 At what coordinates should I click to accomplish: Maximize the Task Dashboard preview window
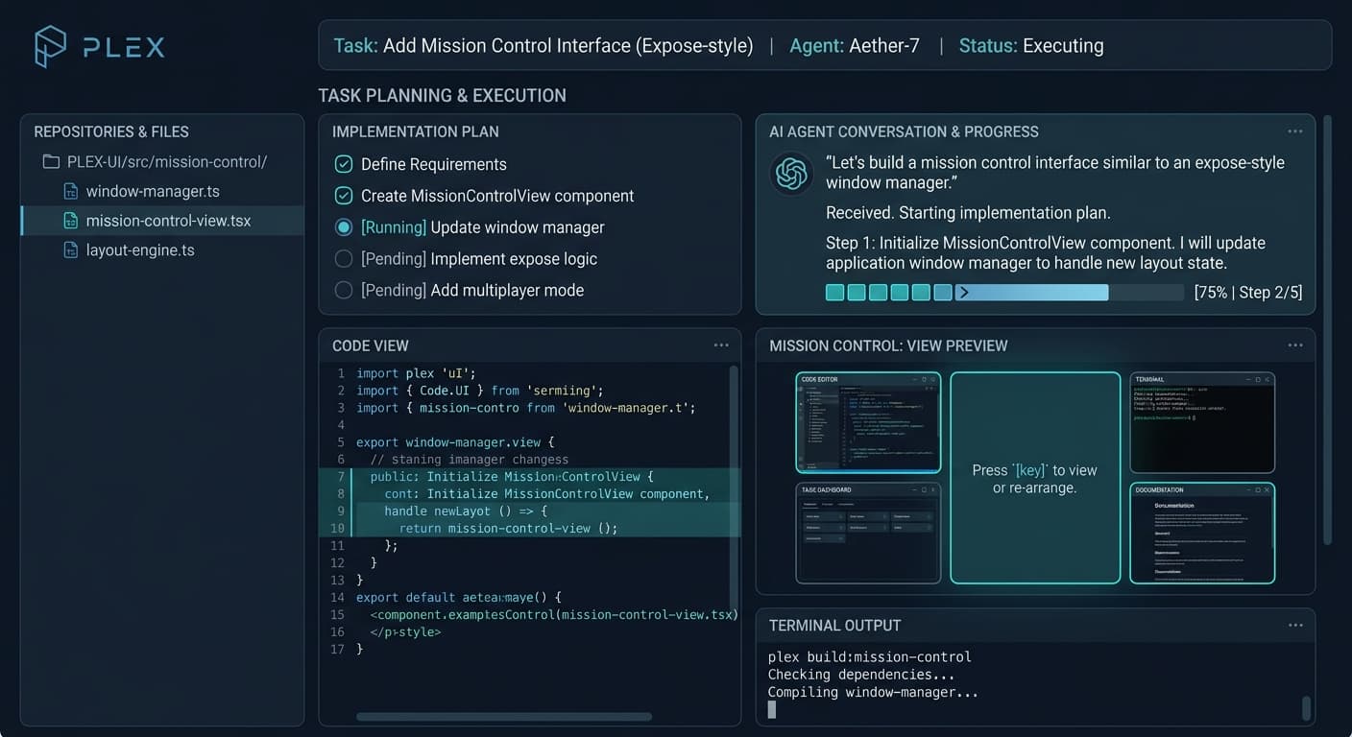923,490
